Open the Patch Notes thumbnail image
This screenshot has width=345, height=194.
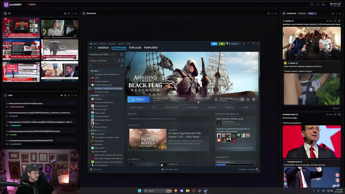point(148,139)
